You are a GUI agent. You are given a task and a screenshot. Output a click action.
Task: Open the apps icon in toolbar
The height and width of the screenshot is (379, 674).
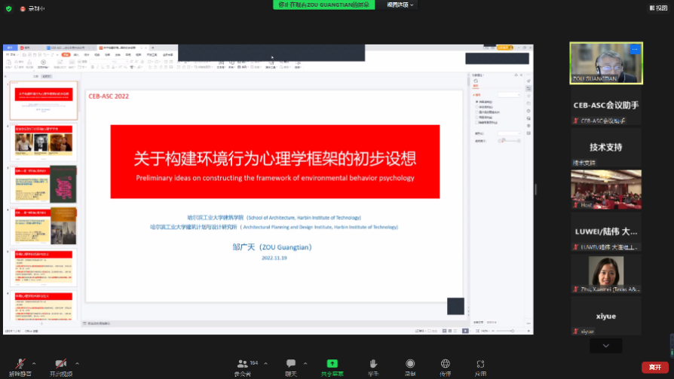[480, 364]
